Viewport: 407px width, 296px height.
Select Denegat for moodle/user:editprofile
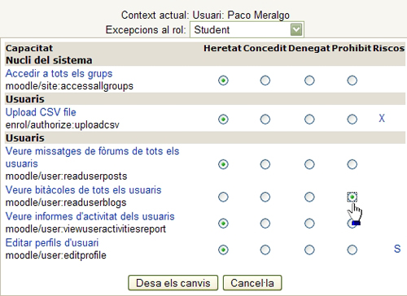pos(309,250)
